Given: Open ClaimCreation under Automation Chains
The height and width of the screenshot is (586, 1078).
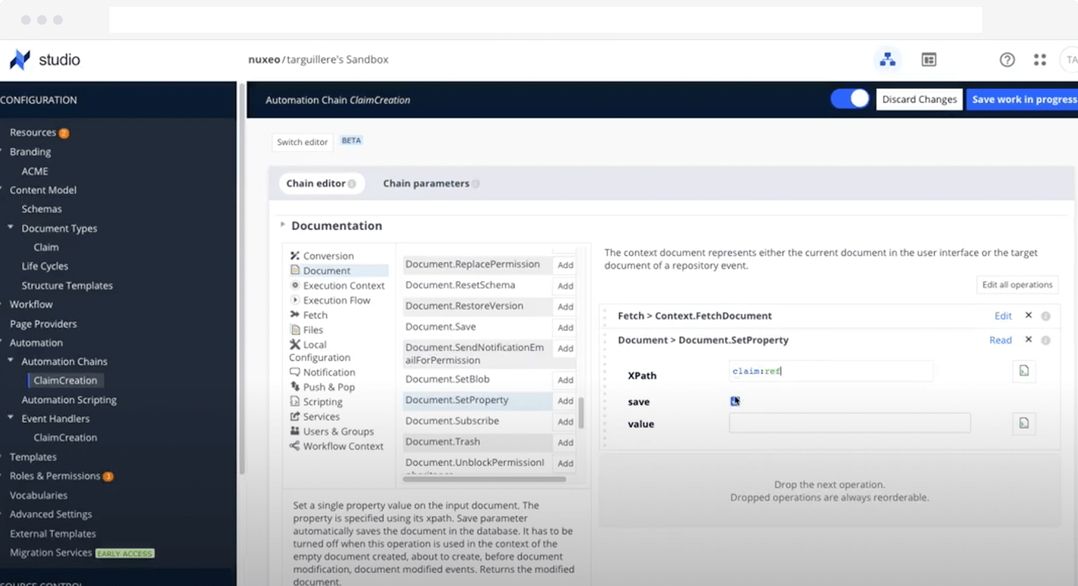Looking at the screenshot, I should tap(65, 381).
